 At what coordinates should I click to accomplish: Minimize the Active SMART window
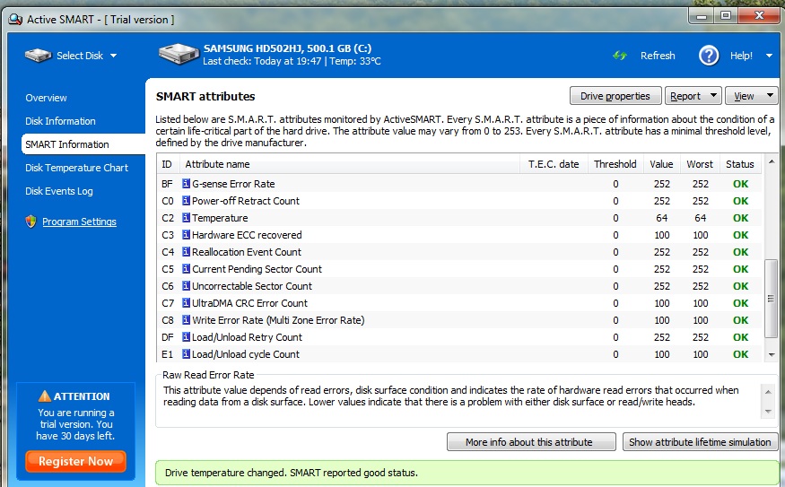click(x=702, y=16)
